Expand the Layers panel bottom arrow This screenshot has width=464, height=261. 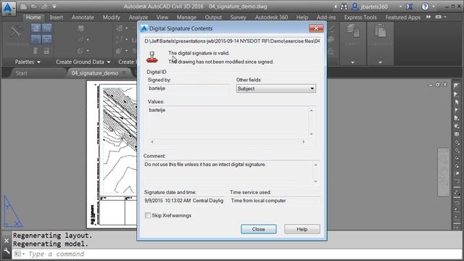point(352,62)
